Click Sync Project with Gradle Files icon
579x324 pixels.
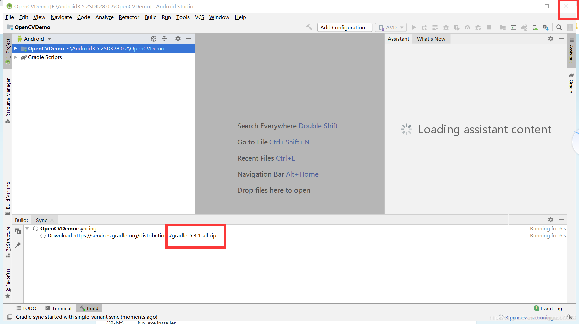(x=524, y=27)
